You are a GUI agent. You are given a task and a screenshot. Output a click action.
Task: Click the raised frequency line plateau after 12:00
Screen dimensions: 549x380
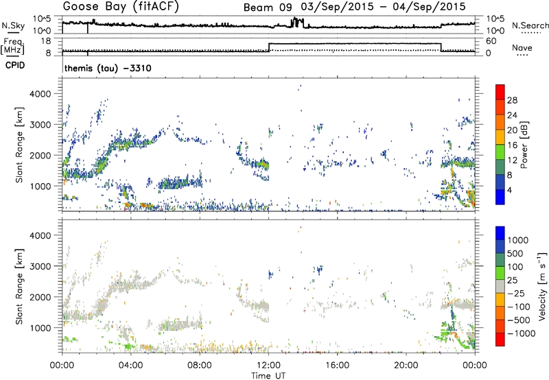pyautogui.click(x=355, y=43)
